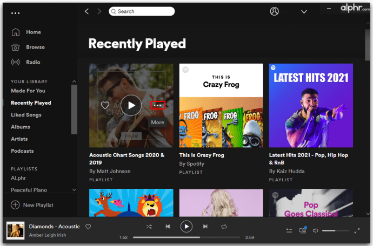Viewport: 373px width, 246px height.
Task: Open Podcasts in library
Action: [x=22, y=151]
